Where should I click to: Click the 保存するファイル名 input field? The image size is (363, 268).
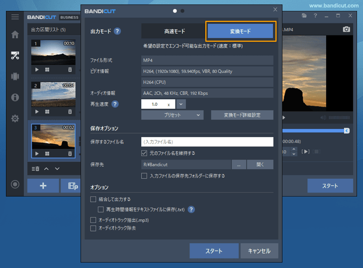coord(207,142)
